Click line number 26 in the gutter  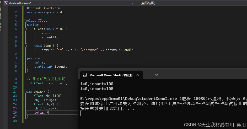click(x=15, y=113)
